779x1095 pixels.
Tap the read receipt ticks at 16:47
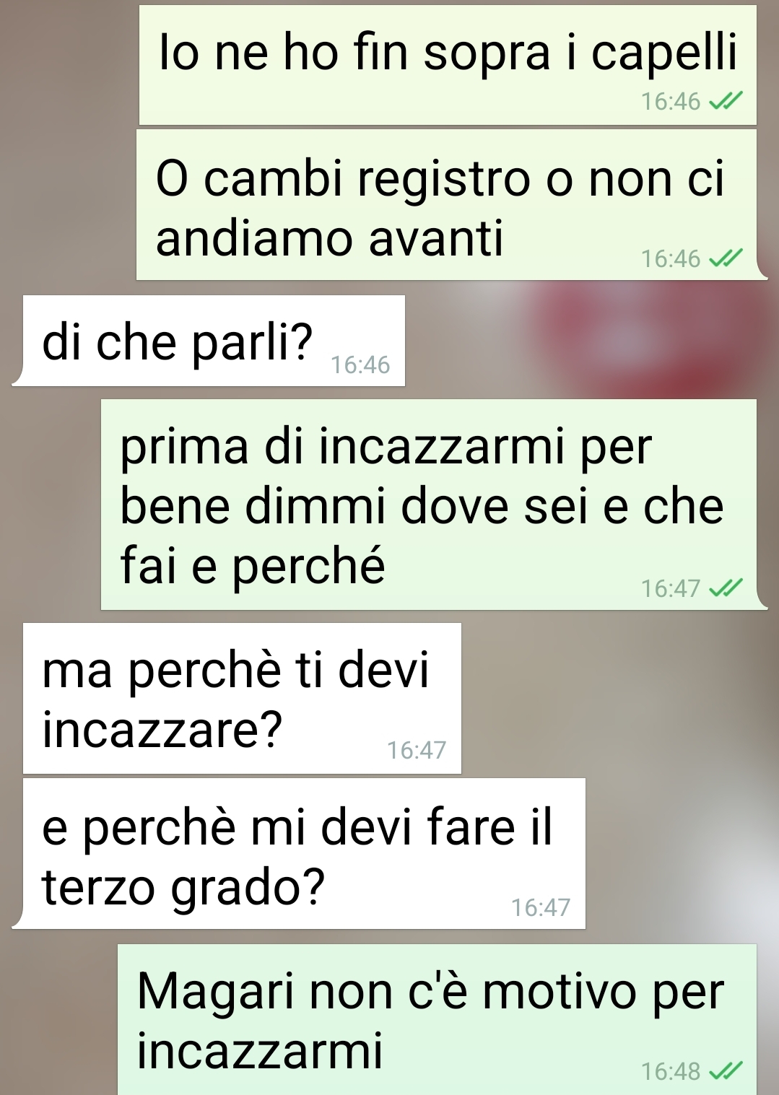click(x=726, y=589)
